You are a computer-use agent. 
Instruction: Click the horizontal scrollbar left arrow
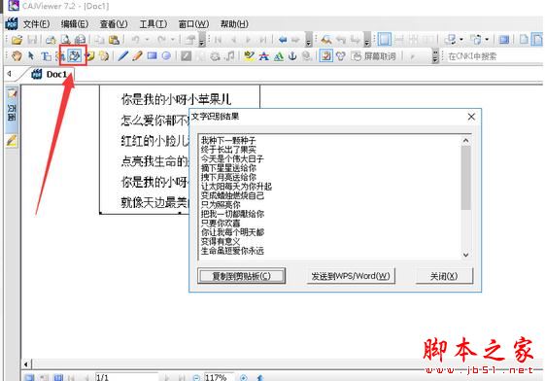(x=26, y=364)
